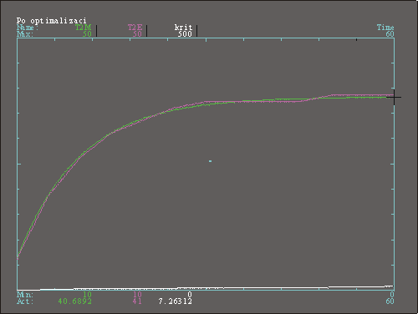Click the T2E max value 50
The width and height of the screenshot is (418, 314).
tap(137, 34)
